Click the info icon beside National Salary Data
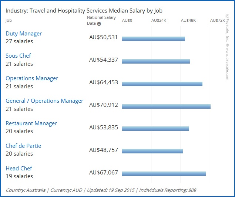Image resolution: width=235 pixels, height=197 pixels. pos(99,24)
